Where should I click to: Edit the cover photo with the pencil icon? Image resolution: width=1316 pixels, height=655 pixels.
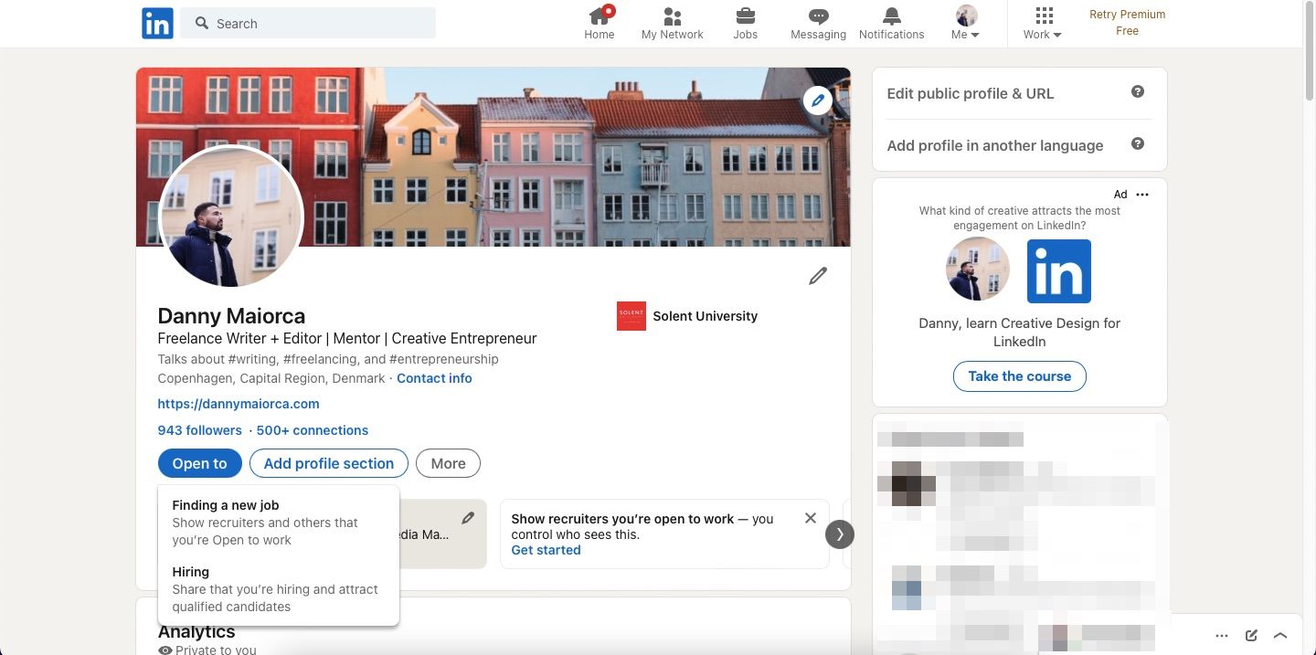817,100
